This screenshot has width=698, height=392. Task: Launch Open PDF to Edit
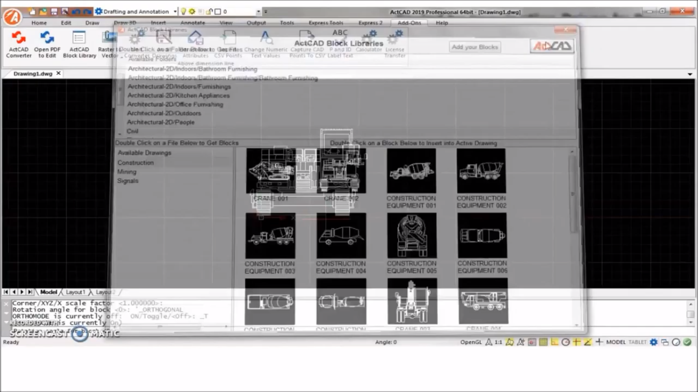pyautogui.click(x=47, y=44)
